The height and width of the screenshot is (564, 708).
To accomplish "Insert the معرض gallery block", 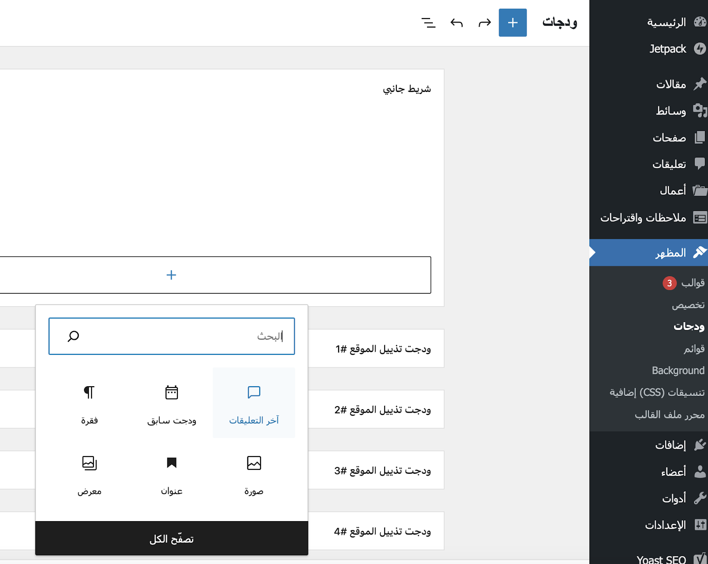I will 89,473.
